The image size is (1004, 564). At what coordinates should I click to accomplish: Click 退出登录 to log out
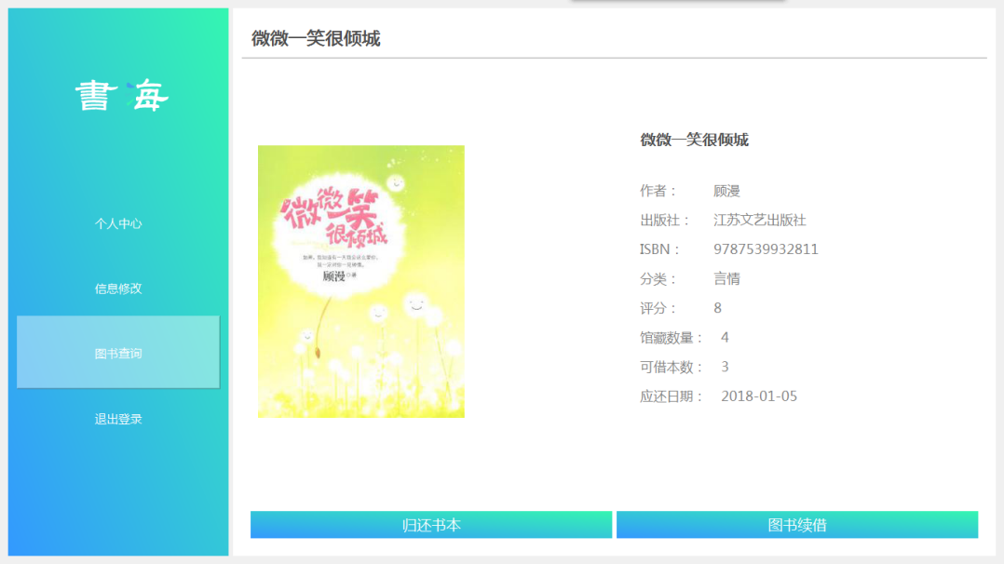[118, 419]
